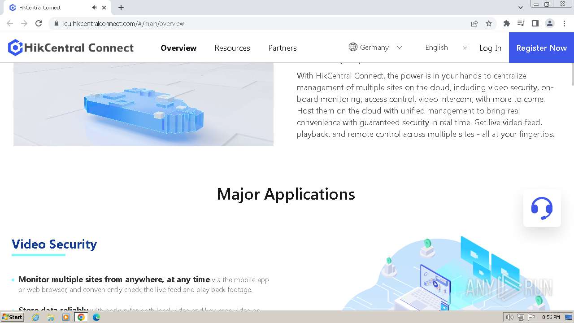The width and height of the screenshot is (574, 323).
Task: Click the Register Now button
Action: 541,48
